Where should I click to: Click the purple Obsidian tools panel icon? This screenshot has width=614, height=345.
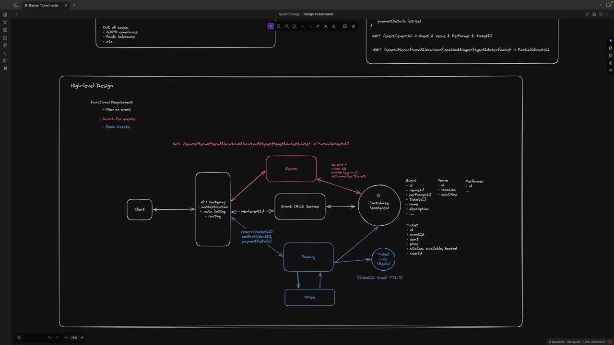(611, 41)
